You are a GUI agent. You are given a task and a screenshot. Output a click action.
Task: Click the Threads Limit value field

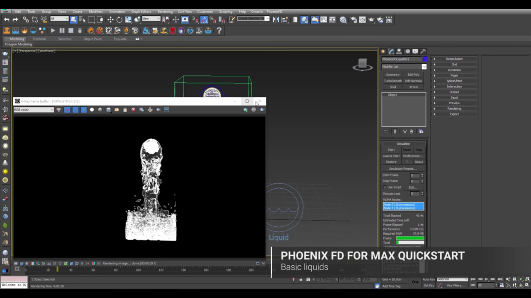(x=414, y=194)
